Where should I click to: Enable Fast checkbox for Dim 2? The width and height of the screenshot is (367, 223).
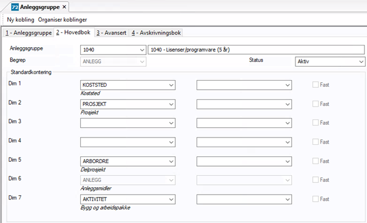[315, 104]
